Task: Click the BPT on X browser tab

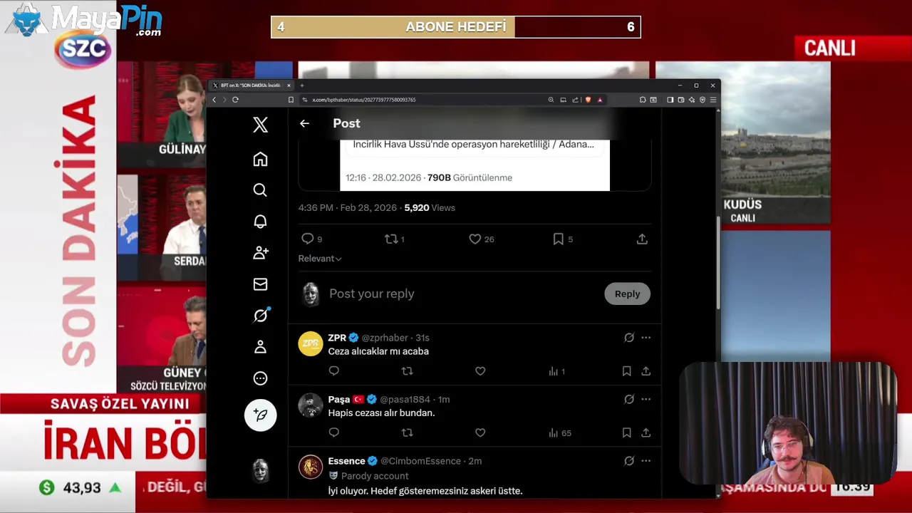Action: coord(250,85)
